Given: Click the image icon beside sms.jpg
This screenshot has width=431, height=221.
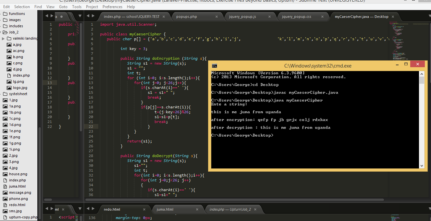Looking at the screenshot, I should (5, 211).
